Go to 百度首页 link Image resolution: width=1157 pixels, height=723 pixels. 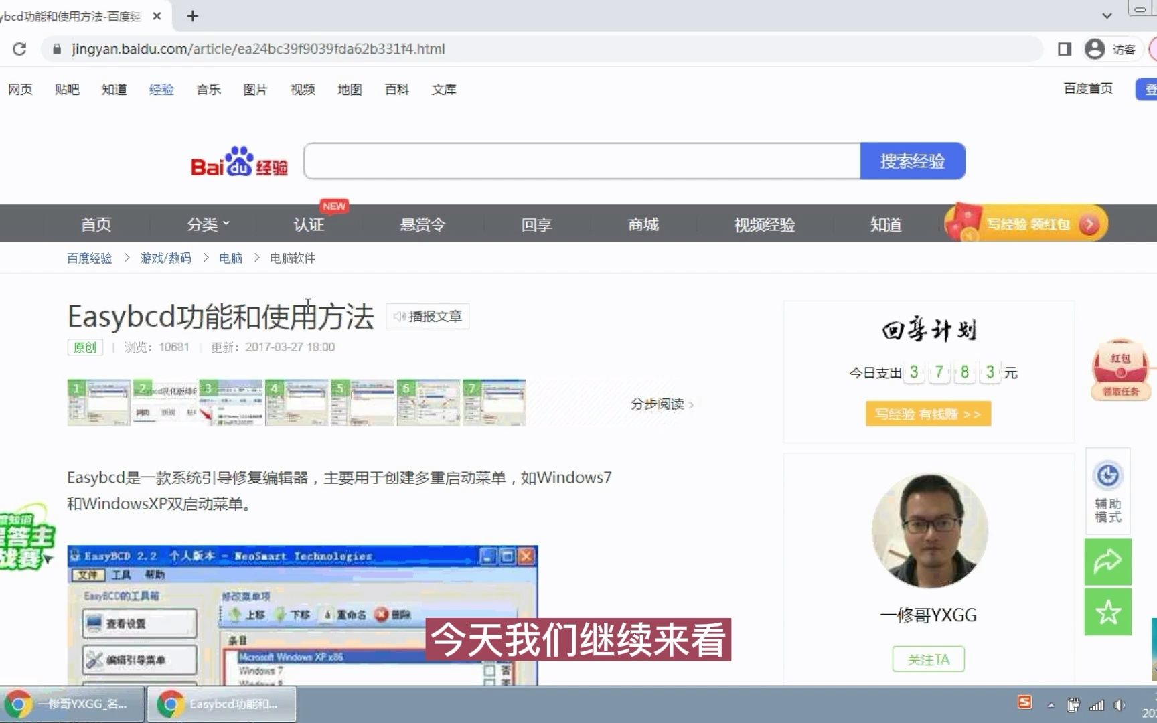point(1088,88)
